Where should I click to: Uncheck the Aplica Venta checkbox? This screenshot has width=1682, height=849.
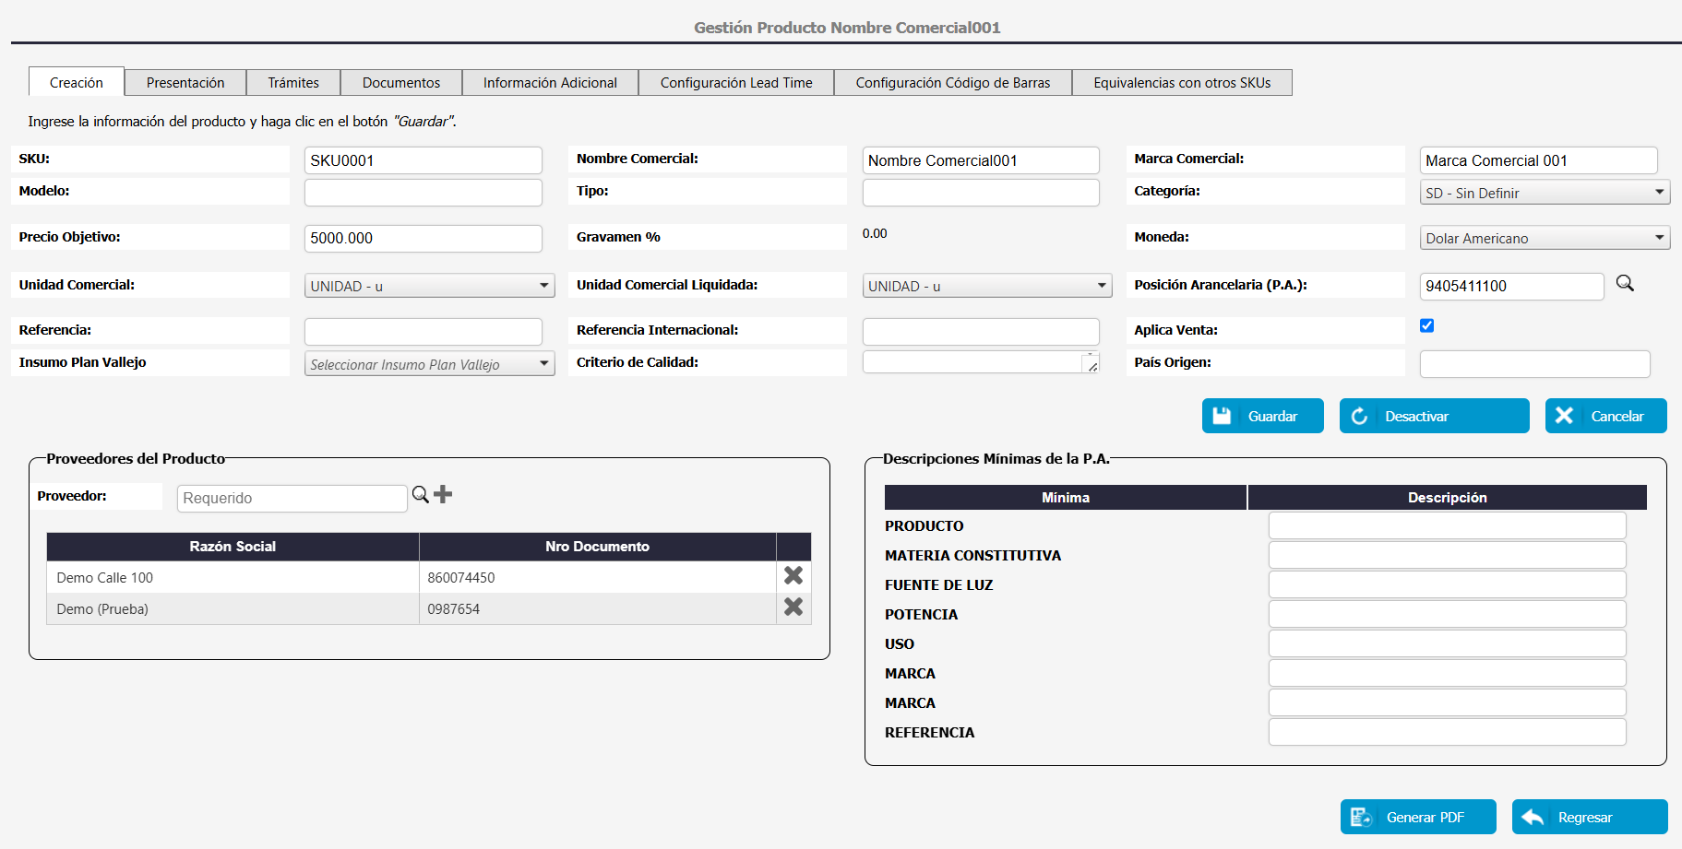(1427, 325)
